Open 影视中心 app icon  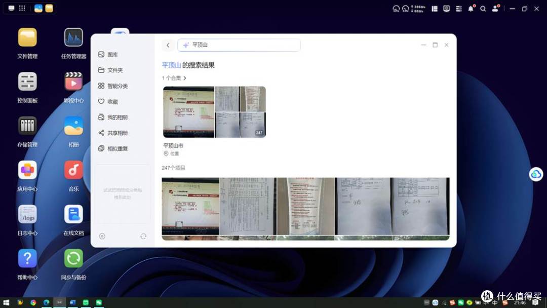point(73,82)
